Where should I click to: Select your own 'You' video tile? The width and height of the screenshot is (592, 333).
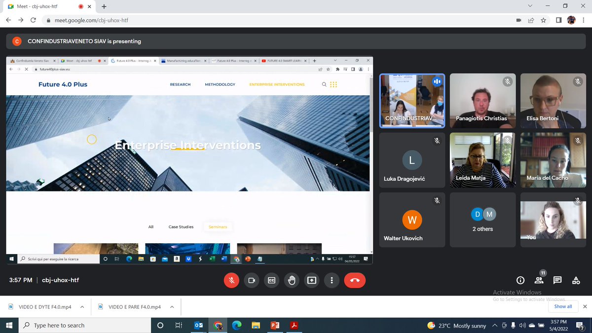[x=553, y=220]
